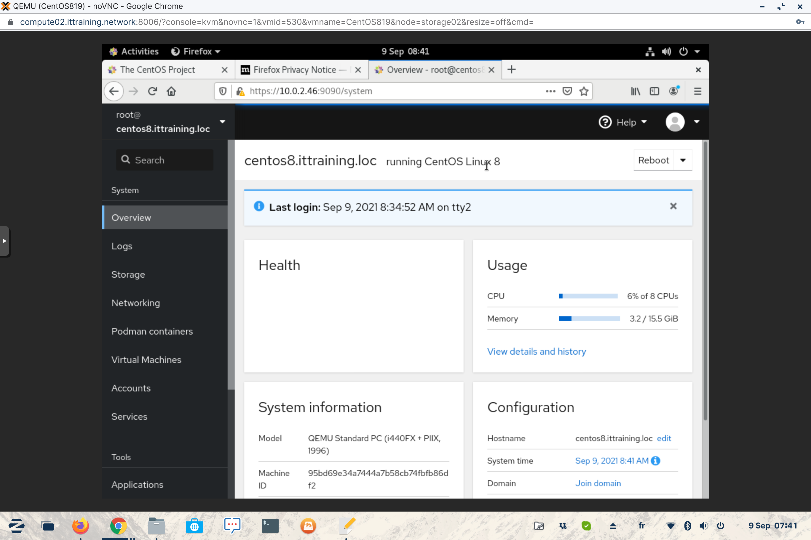Open Firefox hamburger menu
This screenshot has height=540, width=811.
[697, 91]
